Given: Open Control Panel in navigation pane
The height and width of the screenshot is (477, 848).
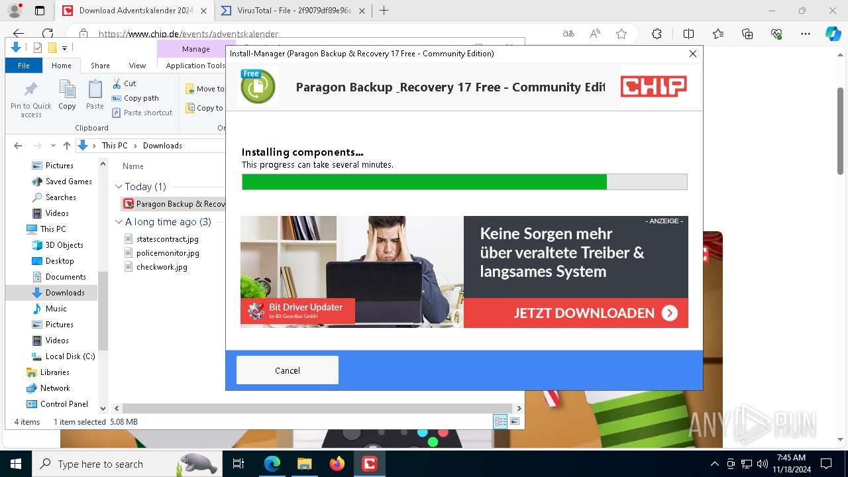Looking at the screenshot, I should click(64, 404).
